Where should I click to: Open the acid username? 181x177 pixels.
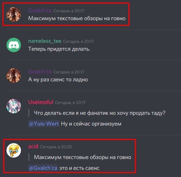pyautogui.click(x=33, y=146)
